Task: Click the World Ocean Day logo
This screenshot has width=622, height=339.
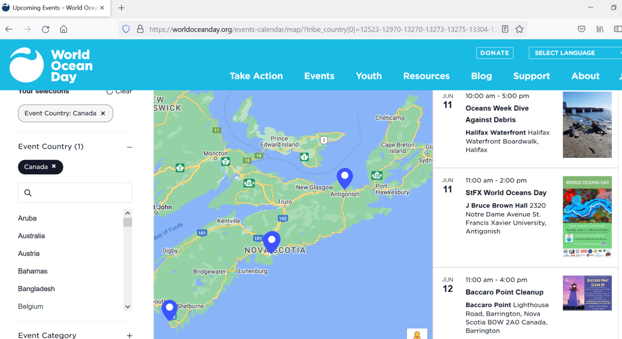Action: (51, 64)
